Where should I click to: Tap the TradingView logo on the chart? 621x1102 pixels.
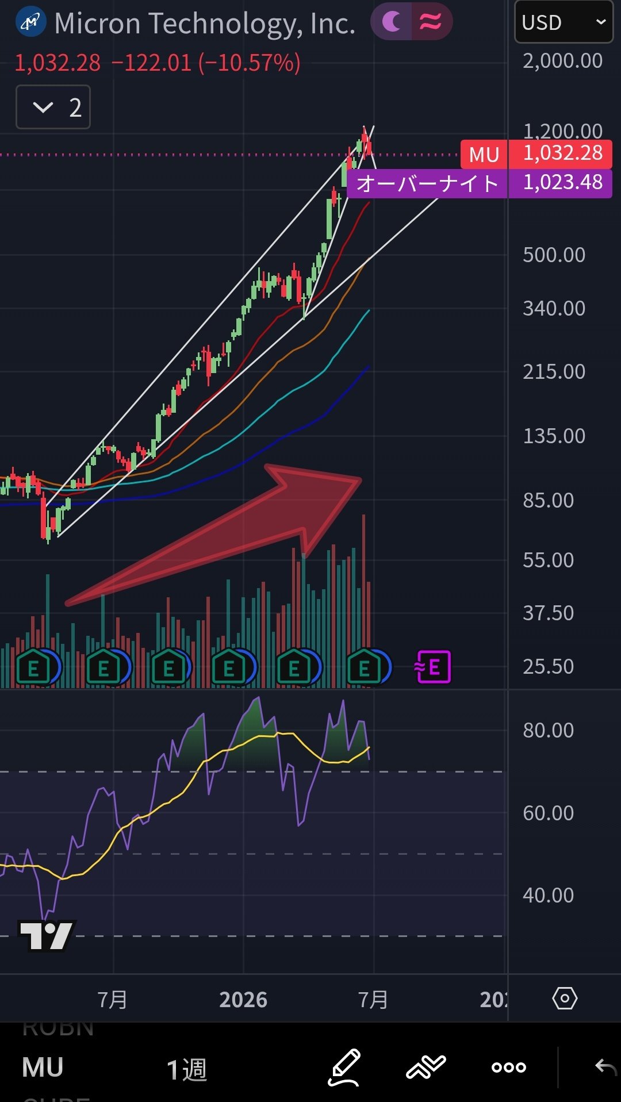47,936
